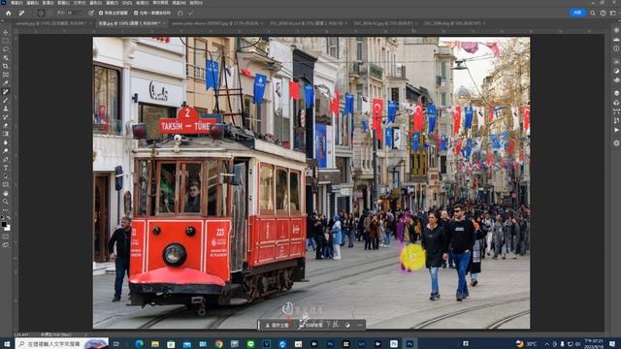The height and width of the screenshot is (349, 621).
Task: Select the Clone Stamp tool
Action: click(x=6, y=109)
